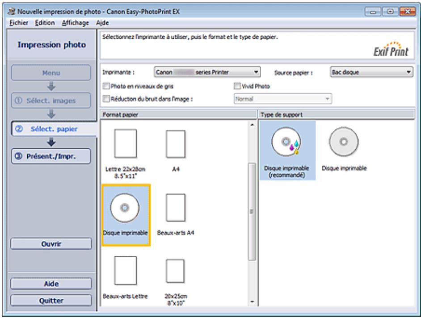Image resolution: width=421 pixels, height=318 pixels.
Task: Pick the Beaux-arts A4 paper icon
Action: coord(176,207)
